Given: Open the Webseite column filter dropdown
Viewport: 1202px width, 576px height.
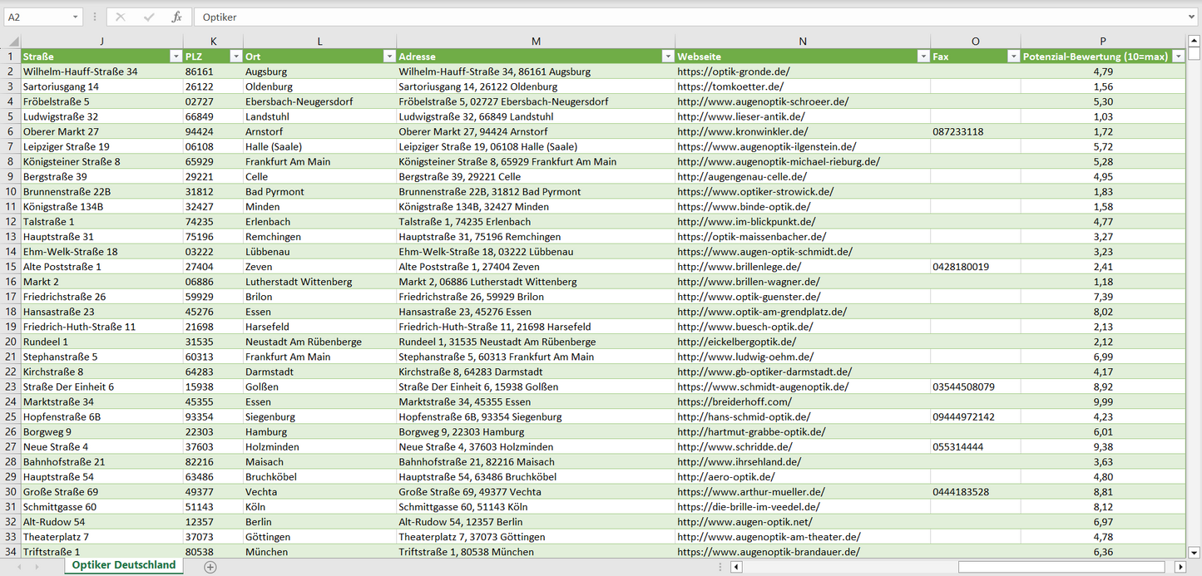Looking at the screenshot, I should 923,57.
